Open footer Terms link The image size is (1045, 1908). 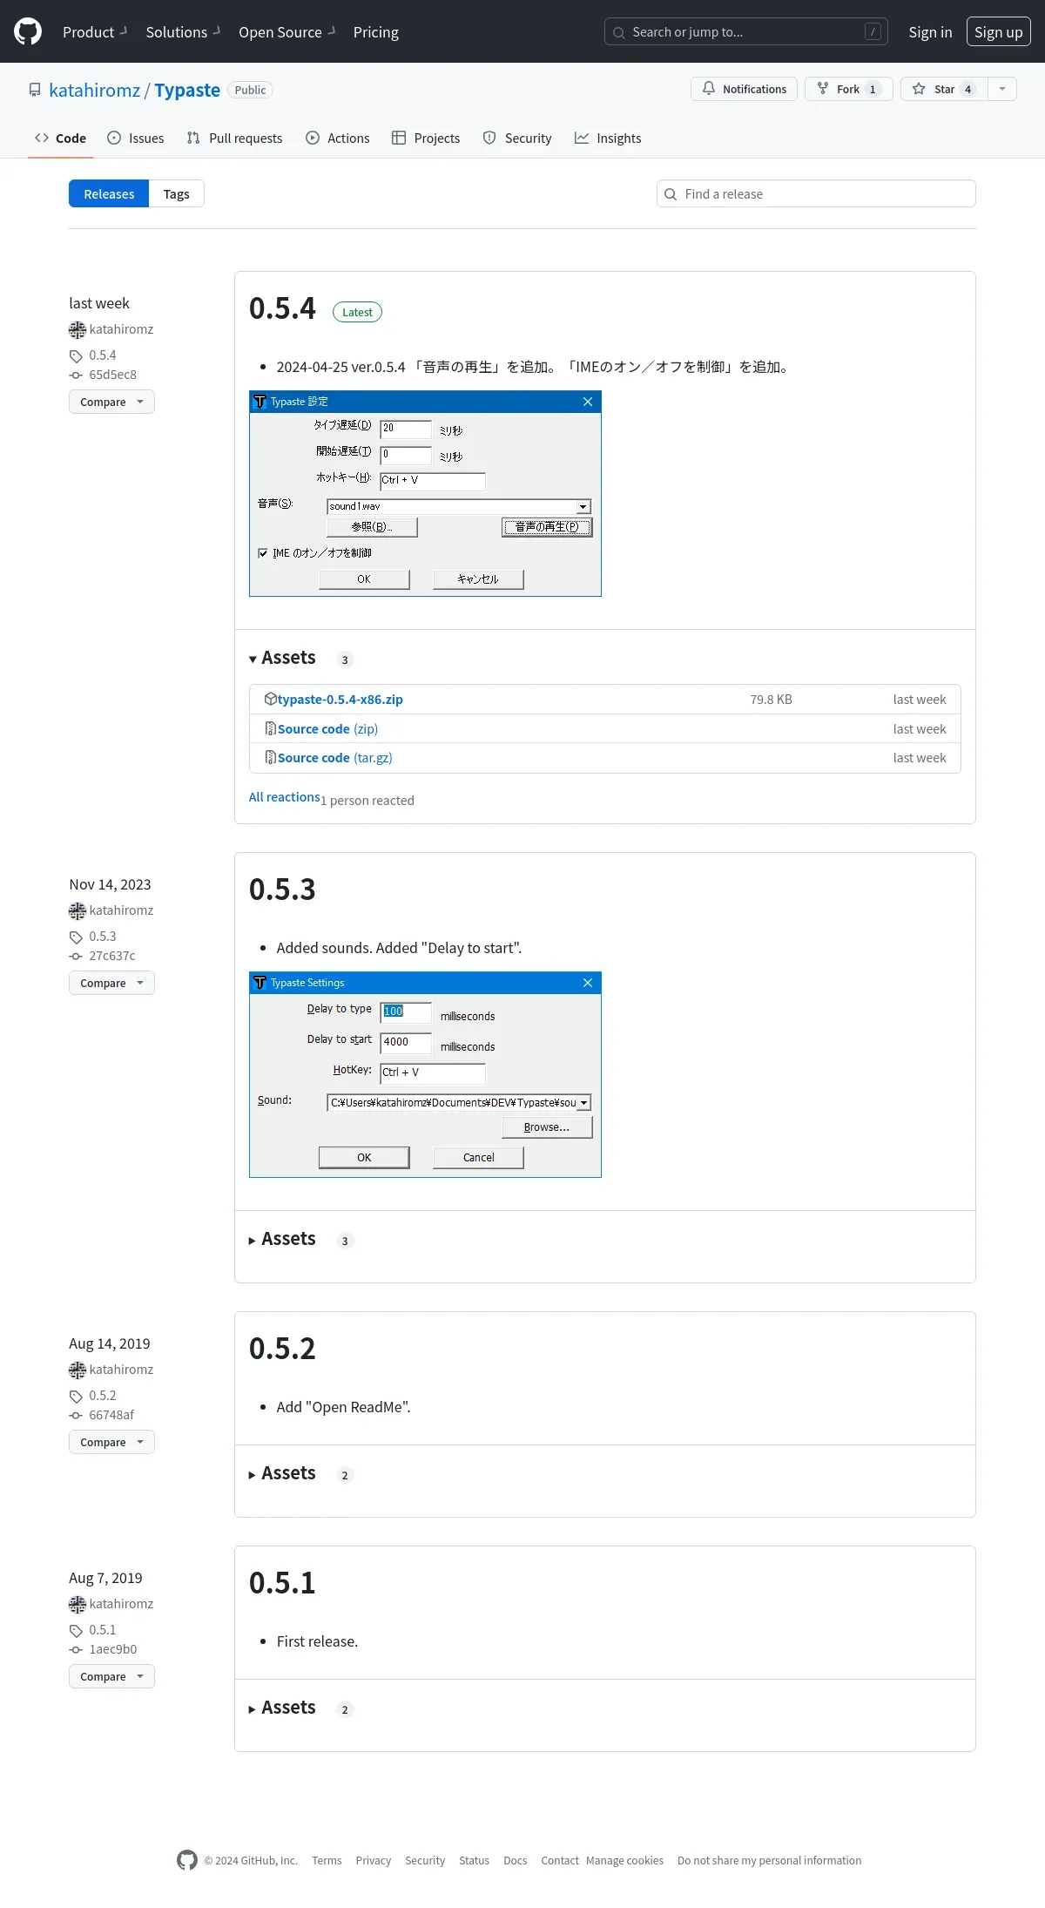(x=327, y=1860)
